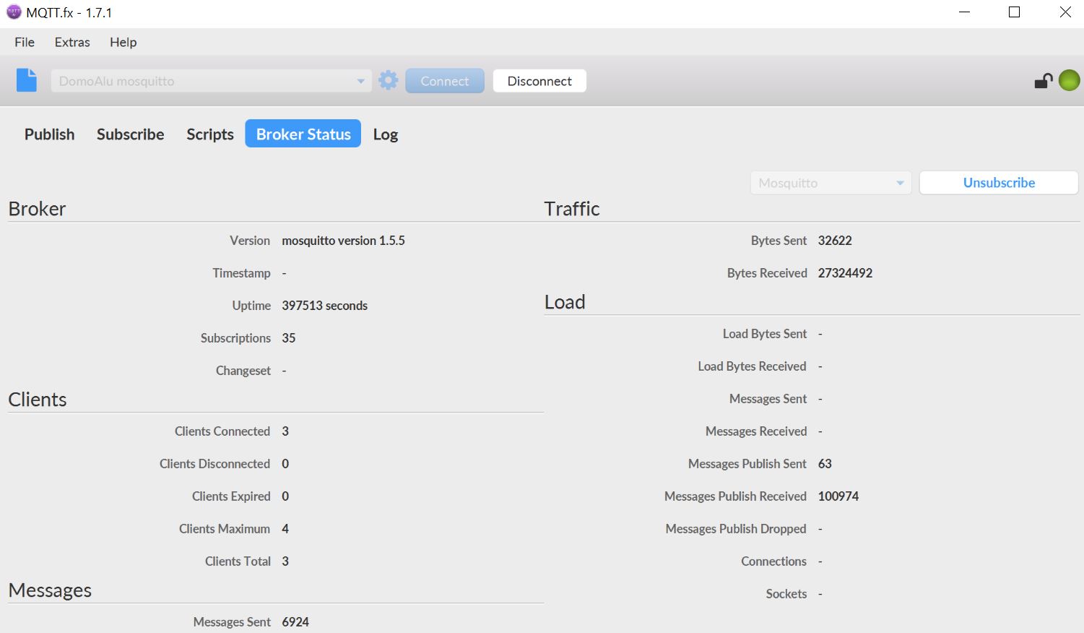
Task: Click the uptime value 397513 seconds
Action: [x=324, y=306]
